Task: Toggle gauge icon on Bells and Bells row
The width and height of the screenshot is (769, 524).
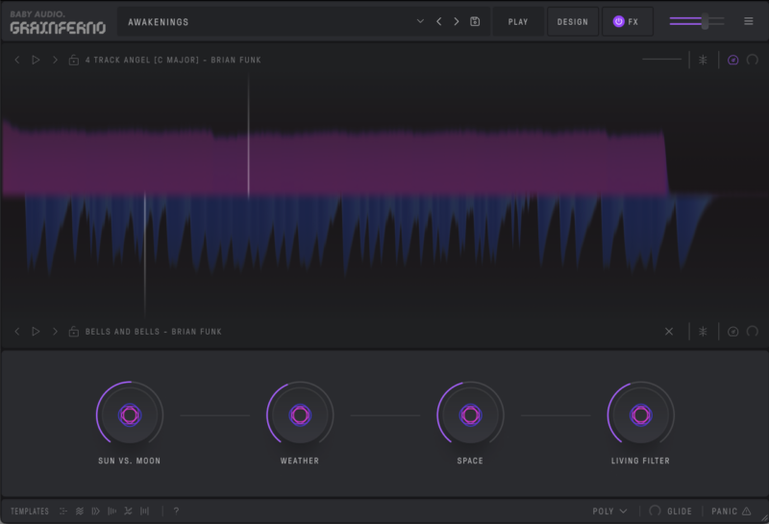Action: pos(732,332)
